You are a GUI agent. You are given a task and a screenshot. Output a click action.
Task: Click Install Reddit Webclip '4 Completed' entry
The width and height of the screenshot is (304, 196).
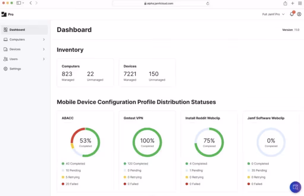point(196,164)
